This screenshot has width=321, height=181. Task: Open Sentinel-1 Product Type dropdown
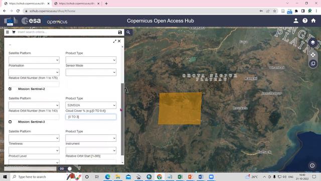tap(91, 60)
